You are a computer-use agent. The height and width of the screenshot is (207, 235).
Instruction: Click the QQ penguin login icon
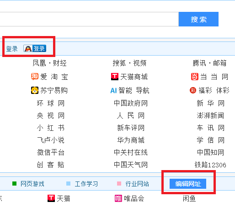coord(28,48)
